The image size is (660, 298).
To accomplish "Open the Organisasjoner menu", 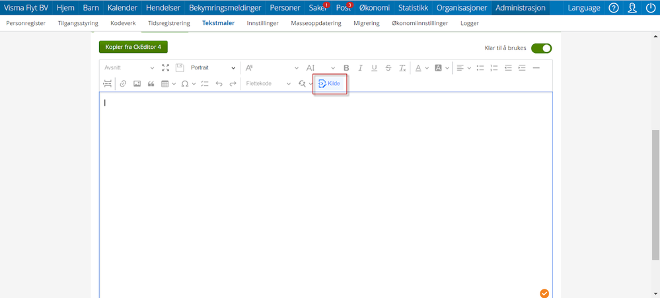I will tap(462, 7).
